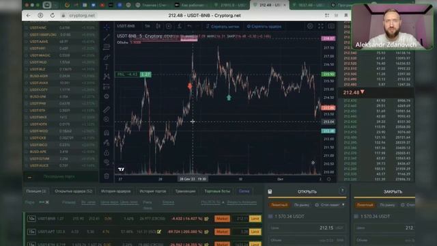Open the 'Торговые боты' tab
The height and width of the screenshot is (246, 437).
(217, 191)
